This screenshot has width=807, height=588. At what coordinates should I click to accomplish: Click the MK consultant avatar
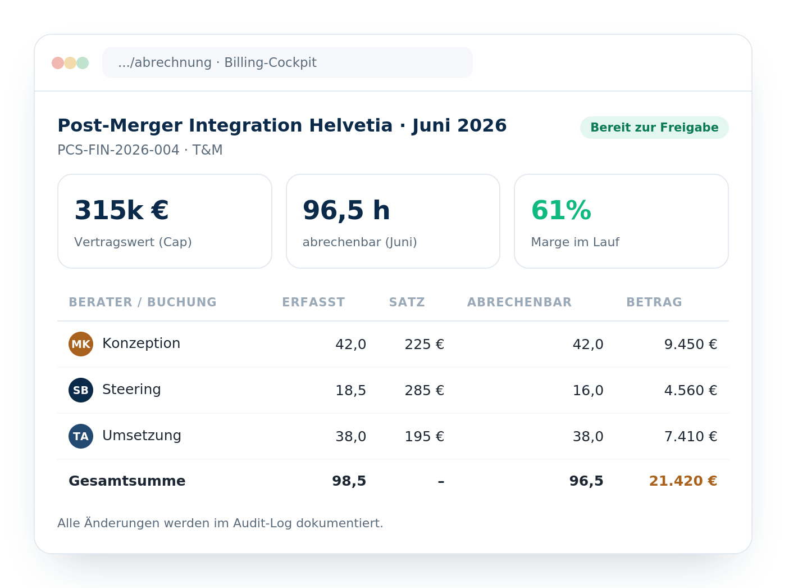[x=81, y=344]
